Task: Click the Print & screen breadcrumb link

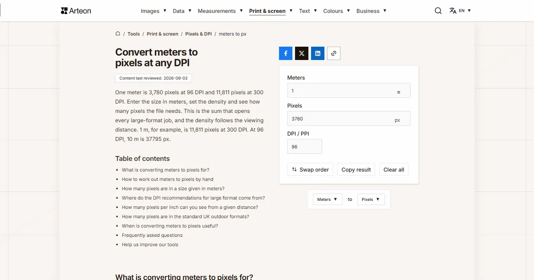Action: point(162,34)
